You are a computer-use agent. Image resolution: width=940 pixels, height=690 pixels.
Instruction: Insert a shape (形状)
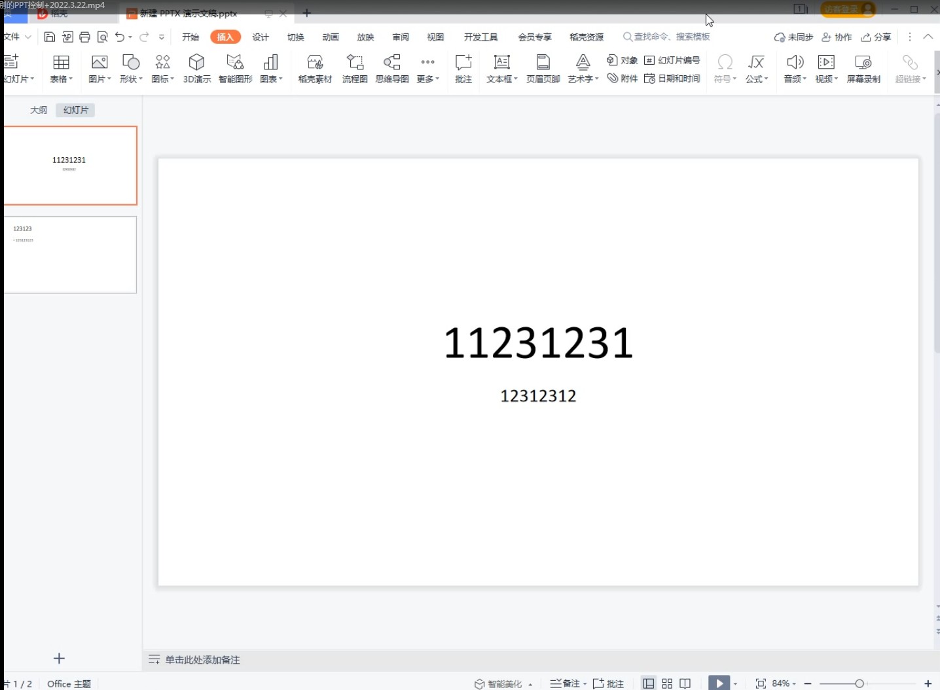coord(130,69)
